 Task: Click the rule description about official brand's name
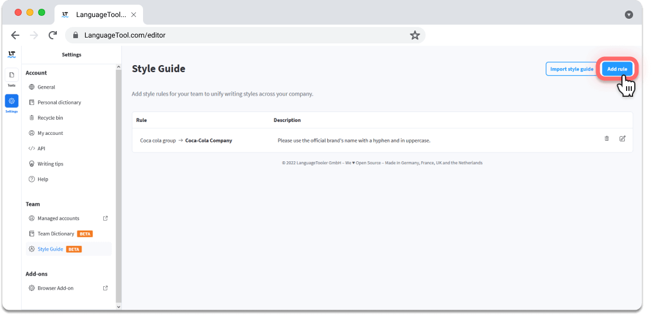(x=354, y=141)
